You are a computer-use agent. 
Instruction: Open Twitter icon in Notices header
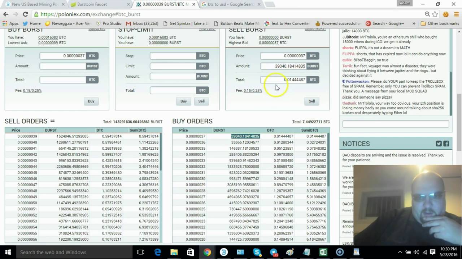(439, 144)
